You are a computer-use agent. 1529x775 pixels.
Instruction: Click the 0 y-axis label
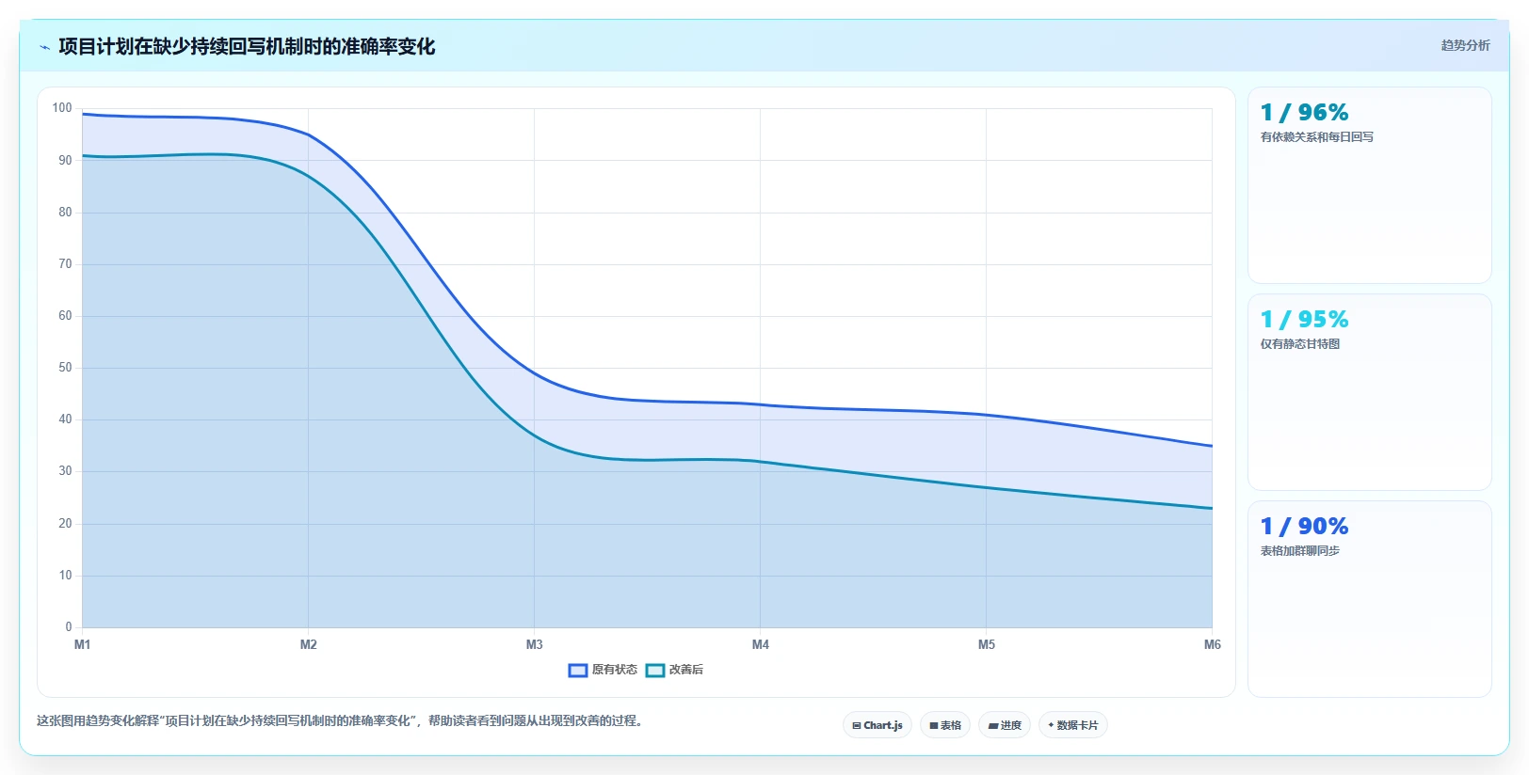tap(69, 627)
